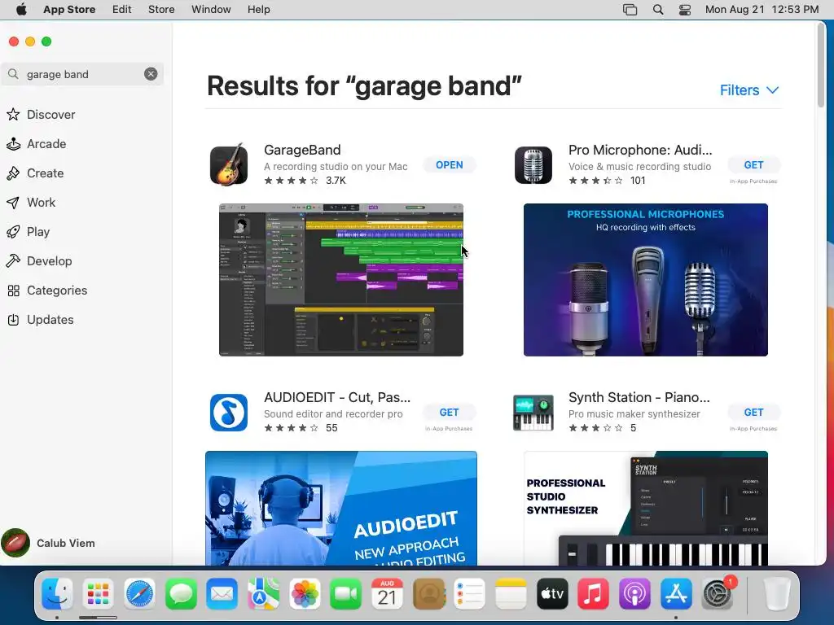This screenshot has height=625, width=834.
Task: Launch Safari from the Dock
Action: click(x=140, y=593)
